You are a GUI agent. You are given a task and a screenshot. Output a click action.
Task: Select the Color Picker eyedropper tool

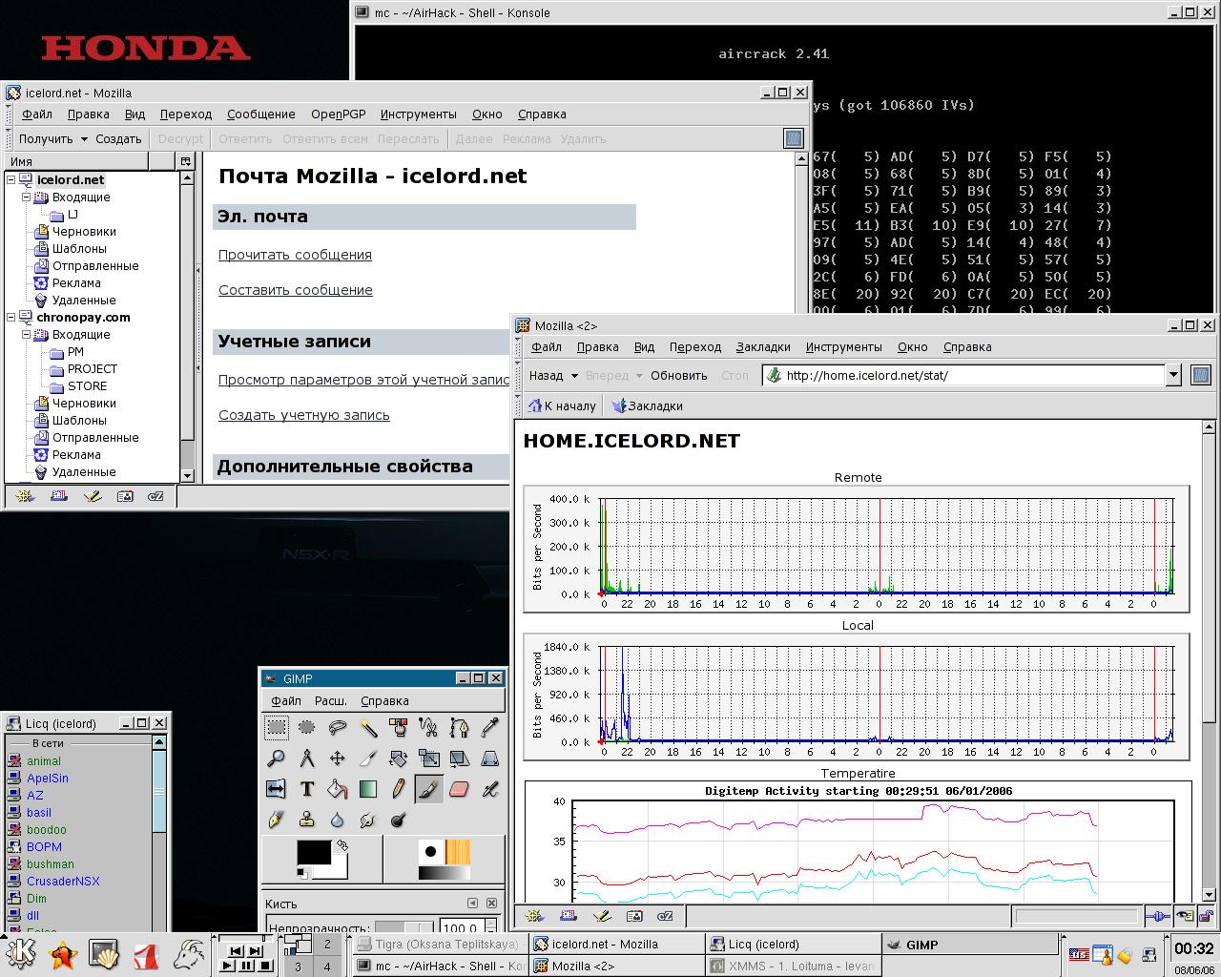point(489,728)
